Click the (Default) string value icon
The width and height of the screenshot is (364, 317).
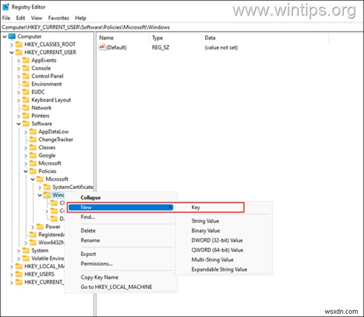pos(102,47)
